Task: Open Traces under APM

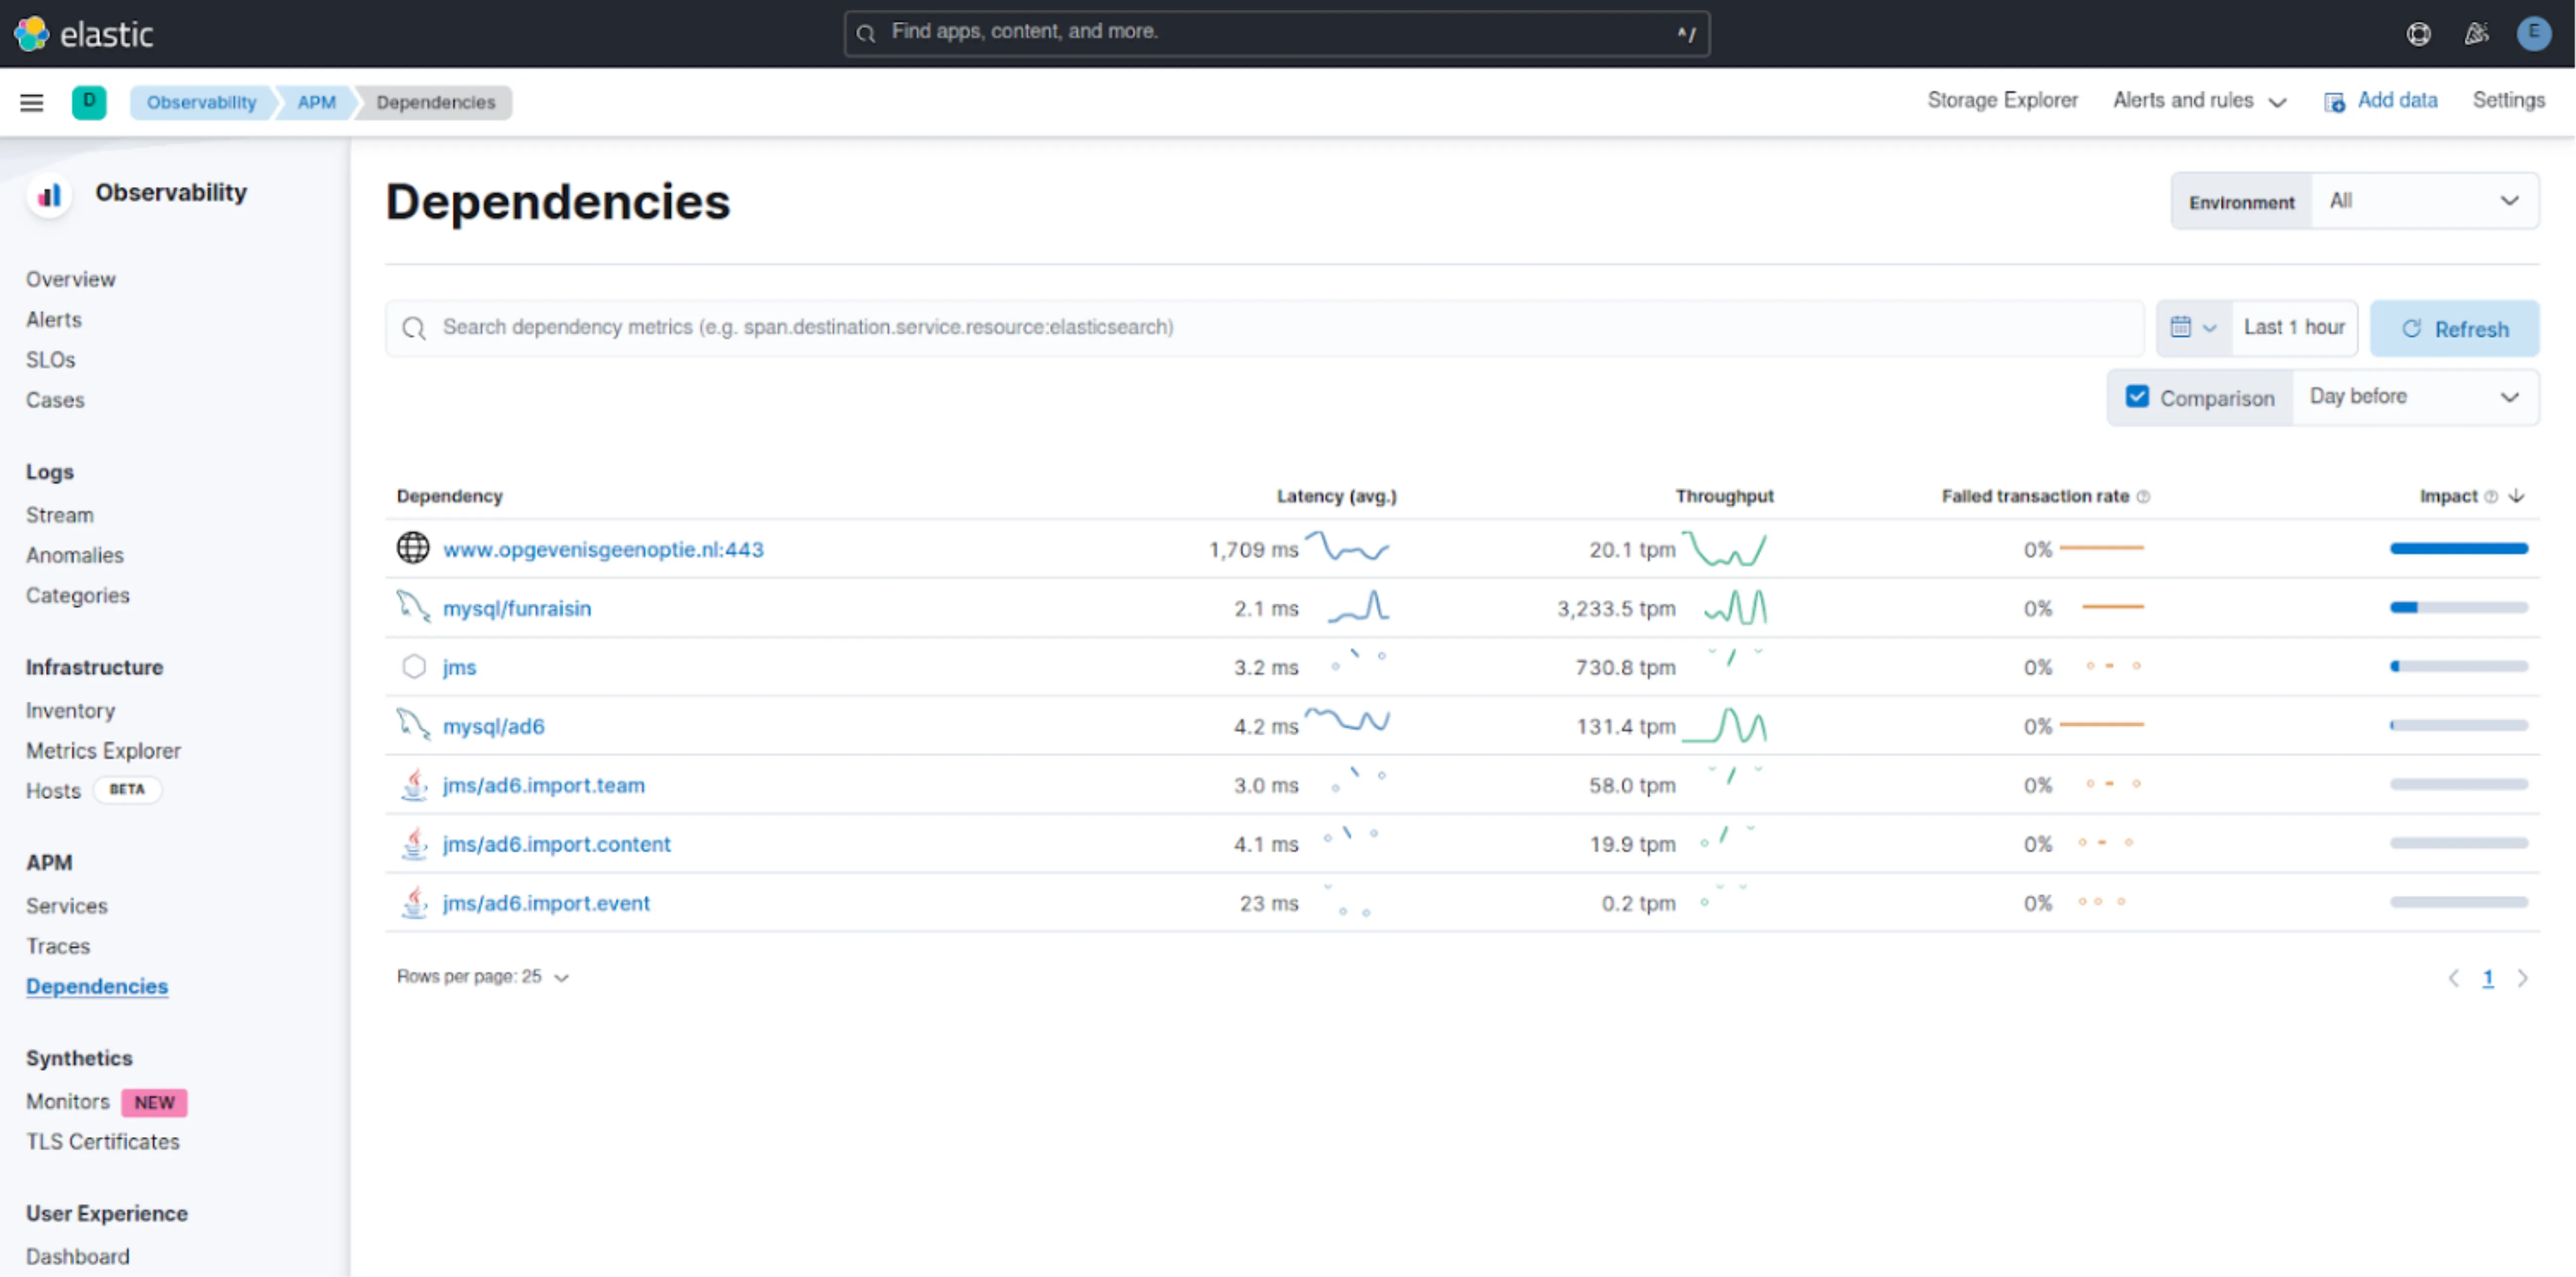Action: coord(58,946)
